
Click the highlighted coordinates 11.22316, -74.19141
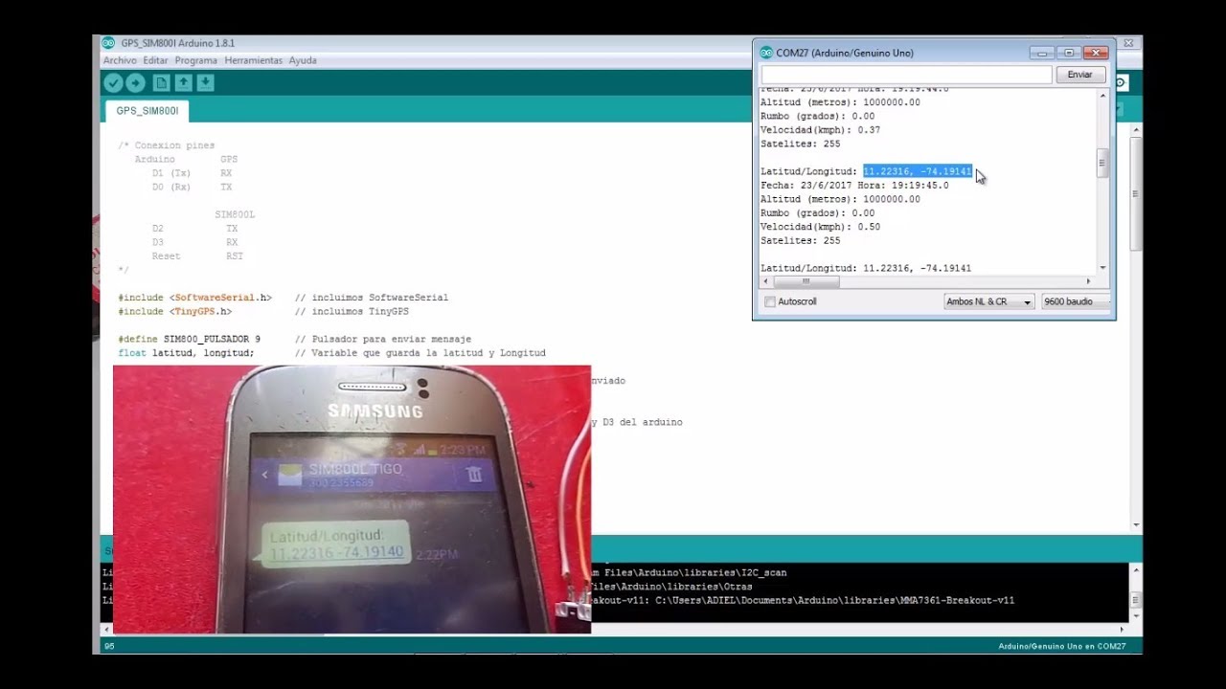pyautogui.click(x=917, y=171)
